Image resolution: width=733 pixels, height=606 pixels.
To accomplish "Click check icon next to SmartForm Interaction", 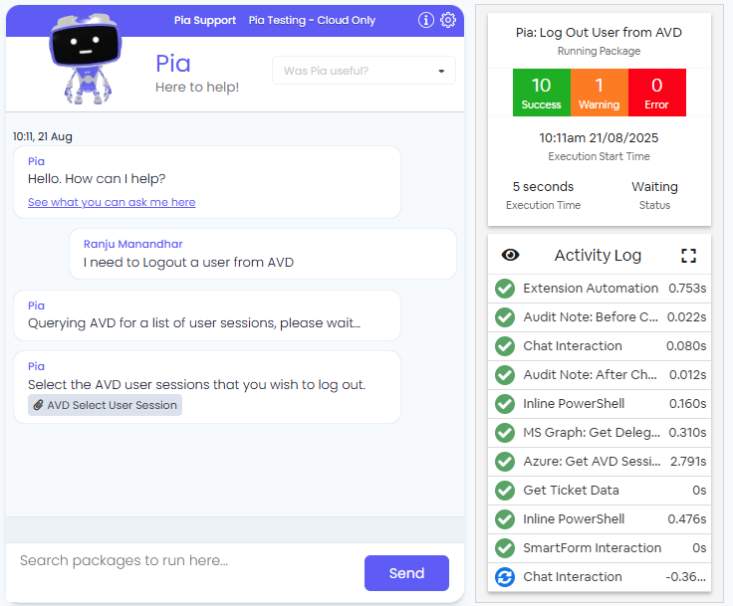I will pyautogui.click(x=505, y=548).
